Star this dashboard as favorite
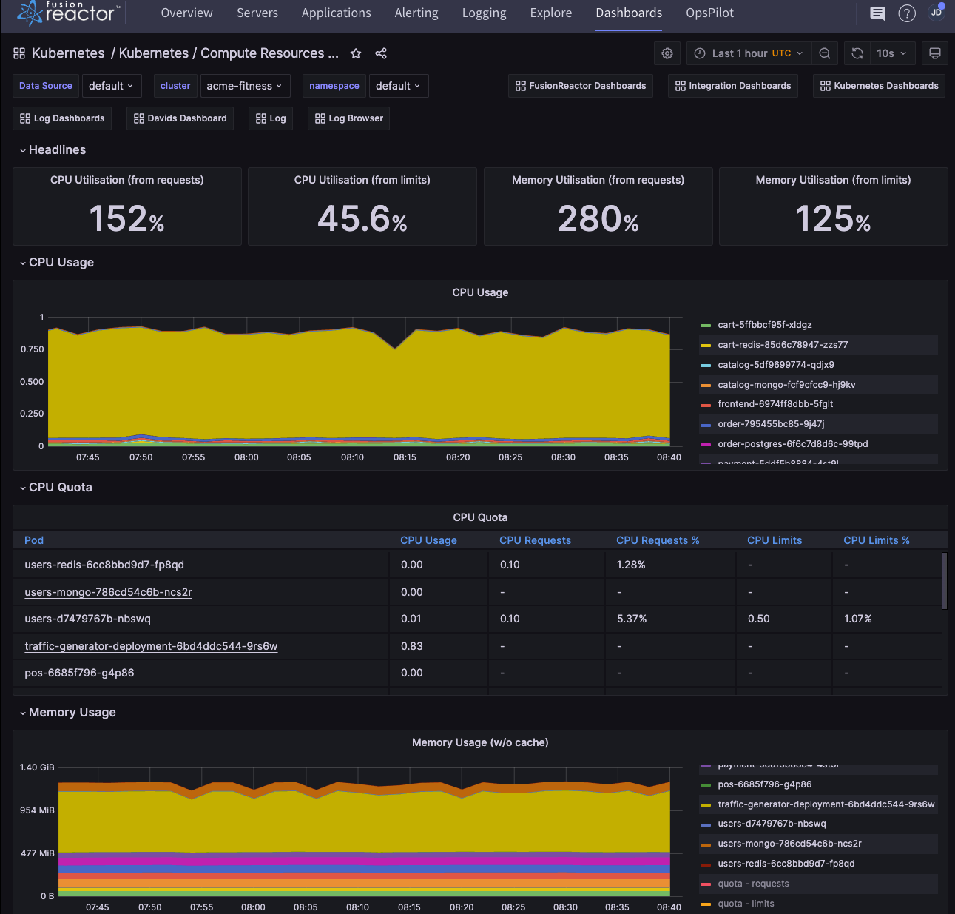This screenshot has height=914, width=955. point(356,53)
